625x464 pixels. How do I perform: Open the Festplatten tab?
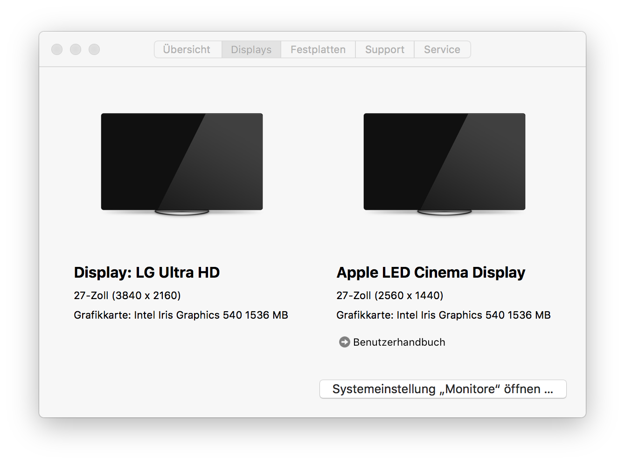318,49
